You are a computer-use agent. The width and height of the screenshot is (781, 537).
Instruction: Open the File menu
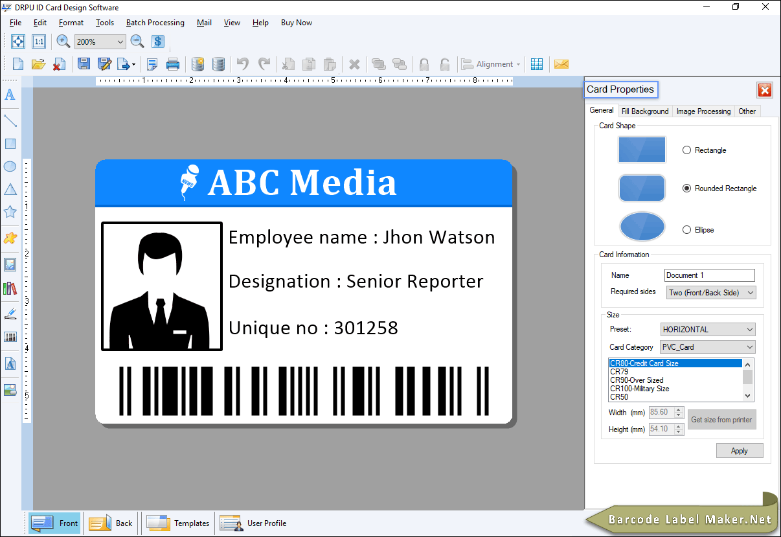click(x=16, y=23)
